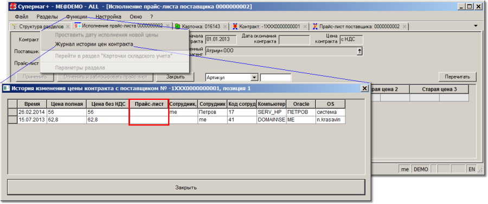The height and width of the screenshot is (204, 488).
Task: Click the Цена полная column header
Action: [x=67, y=104]
